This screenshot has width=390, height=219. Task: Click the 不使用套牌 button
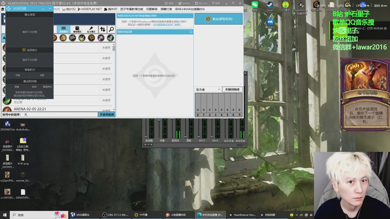(x=107, y=114)
